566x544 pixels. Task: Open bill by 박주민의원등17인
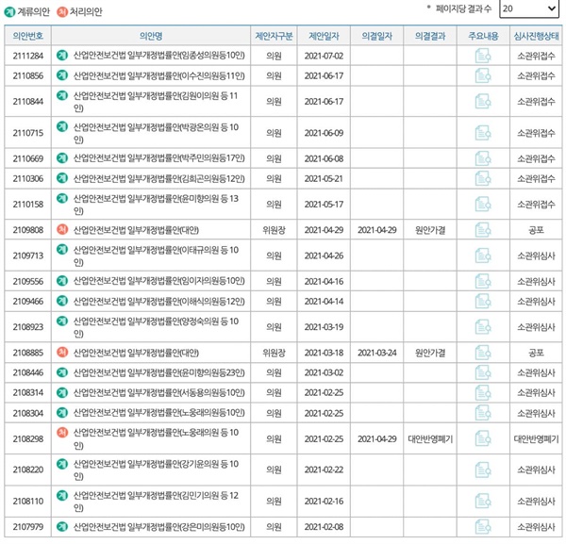158,158
